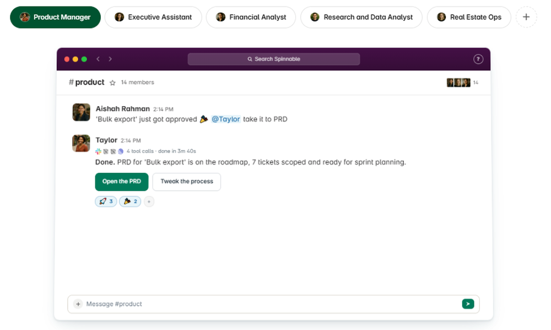Open member avatars in channel header
Image resolution: width=551 pixels, height=330 pixels.
tap(458, 82)
